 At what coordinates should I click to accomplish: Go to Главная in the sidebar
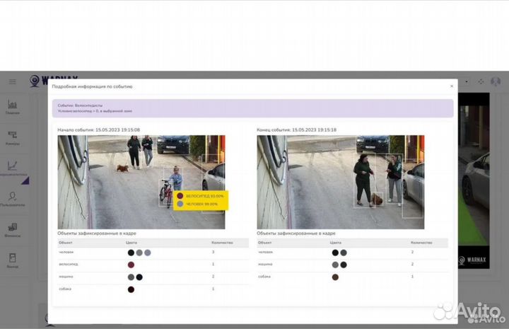click(12, 107)
